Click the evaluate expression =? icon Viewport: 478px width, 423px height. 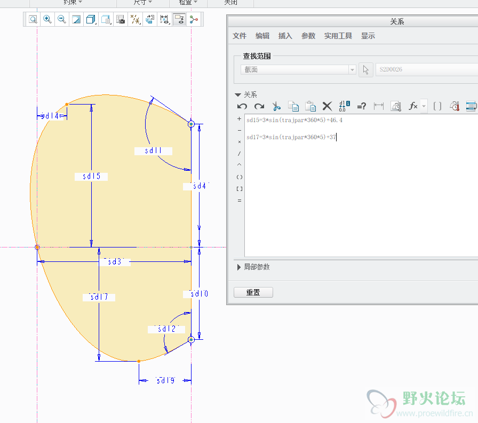362,106
